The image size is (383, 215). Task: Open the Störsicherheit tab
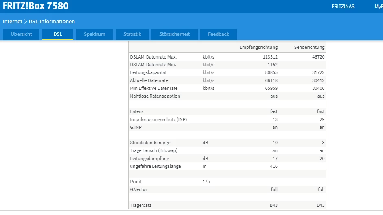[x=174, y=34]
